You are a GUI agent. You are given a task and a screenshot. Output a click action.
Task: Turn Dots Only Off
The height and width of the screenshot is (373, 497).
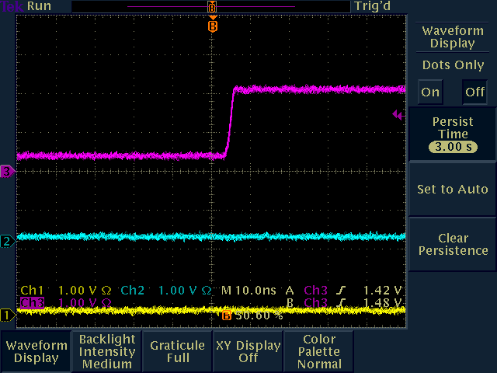tap(474, 92)
